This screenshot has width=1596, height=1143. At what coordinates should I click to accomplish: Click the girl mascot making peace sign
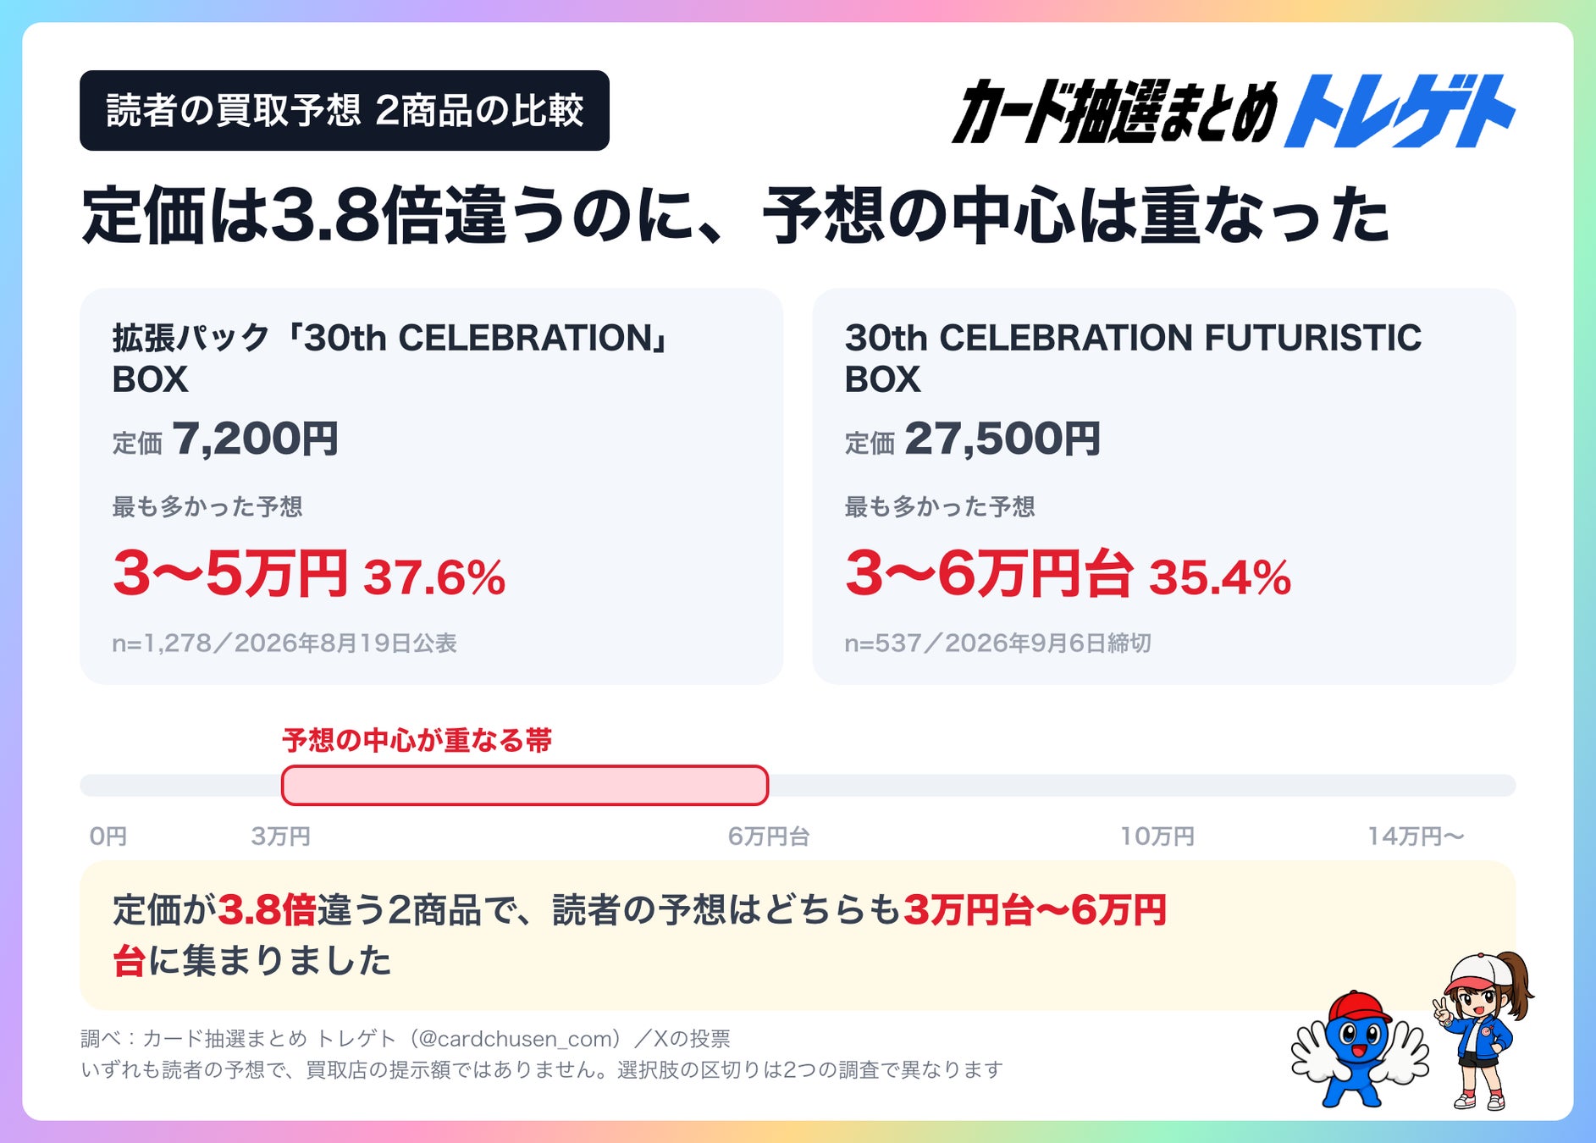pos(1483,1030)
